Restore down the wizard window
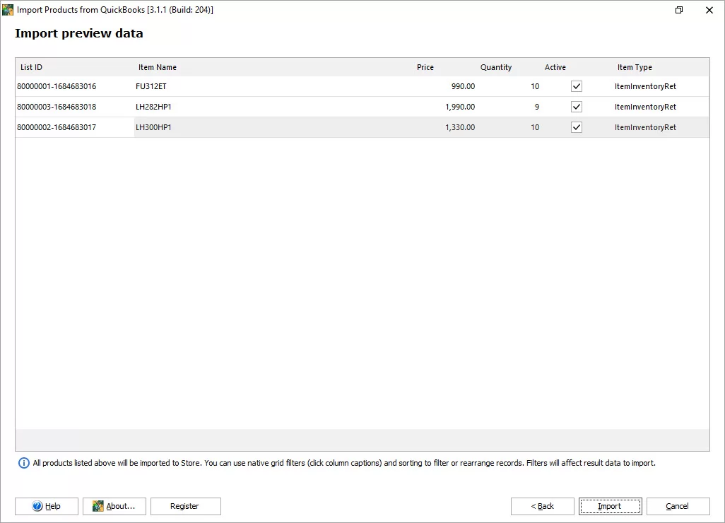This screenshot has width=725, height=523. (x=678, y=10)
